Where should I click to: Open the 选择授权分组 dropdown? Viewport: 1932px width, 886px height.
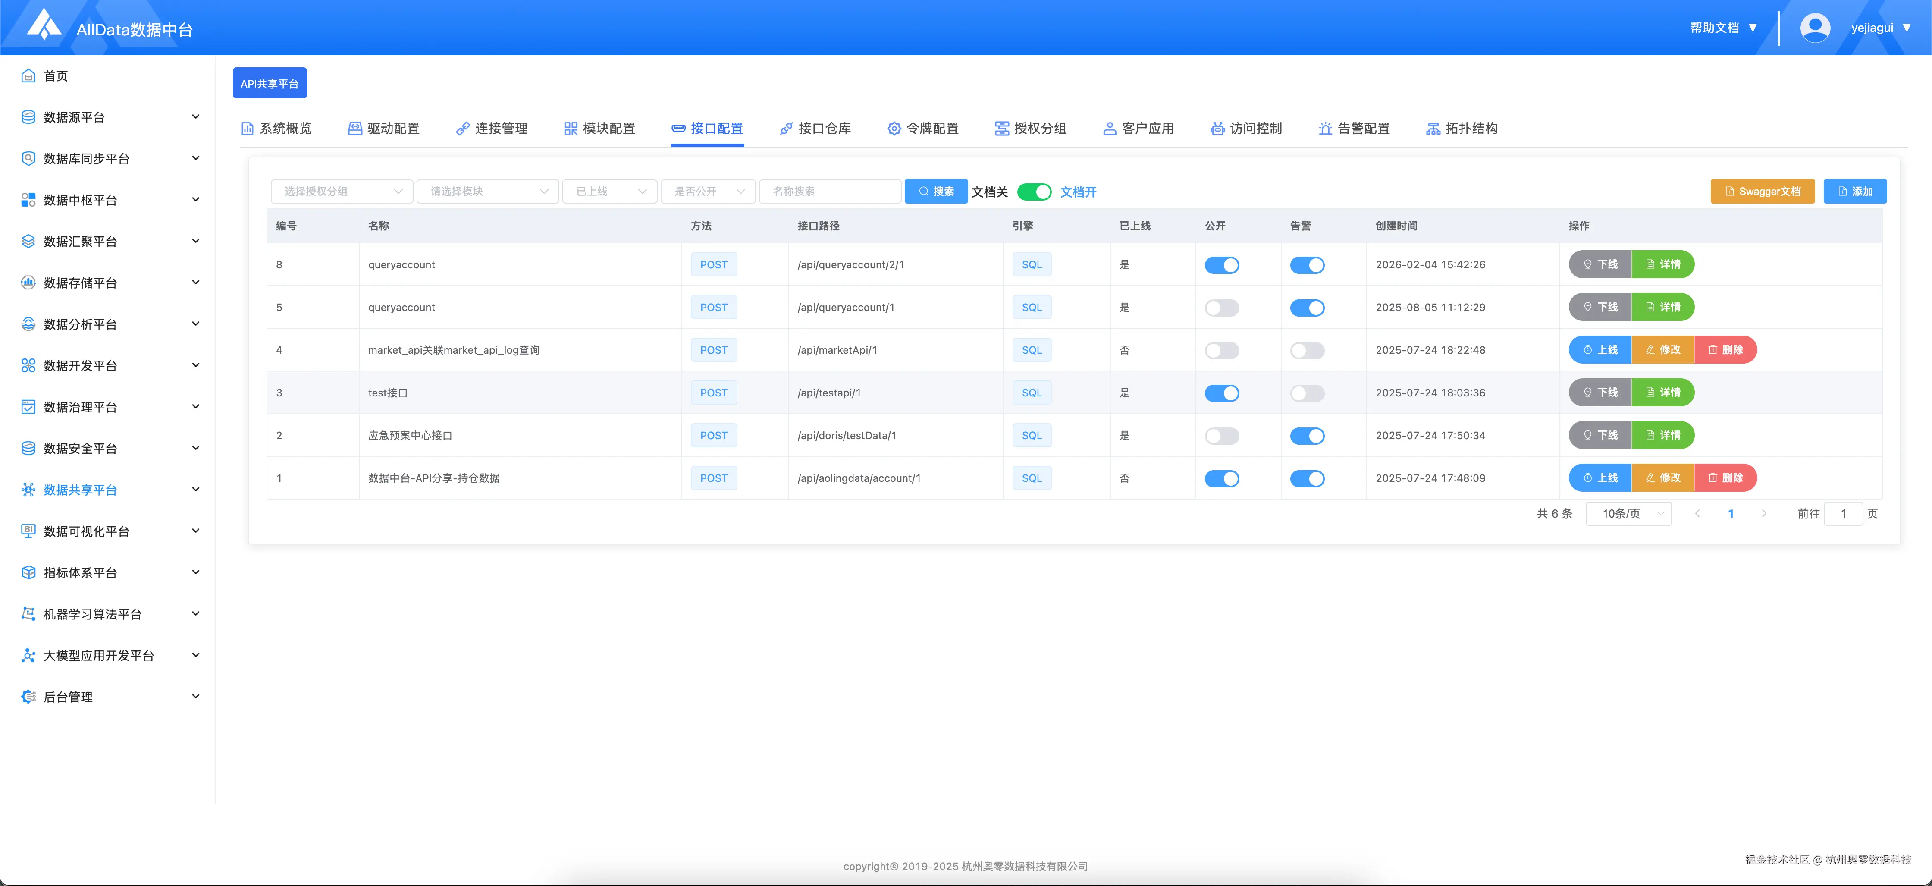[x=341, y=191]
